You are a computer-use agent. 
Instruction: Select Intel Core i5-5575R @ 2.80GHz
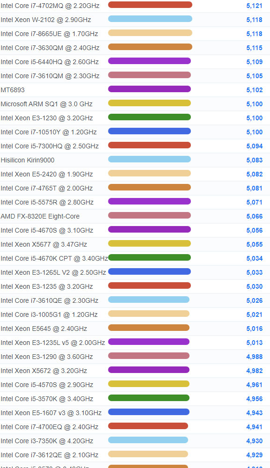pyautogui.click(x=47, y=202)
